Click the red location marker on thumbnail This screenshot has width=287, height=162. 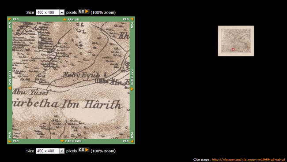coord(233,49)
